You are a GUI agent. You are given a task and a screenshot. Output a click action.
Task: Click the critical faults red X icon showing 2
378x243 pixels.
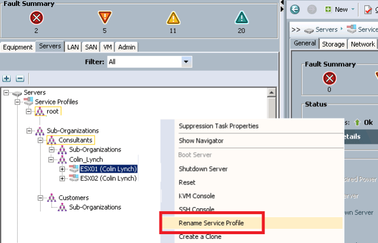[x=37, y=18]
